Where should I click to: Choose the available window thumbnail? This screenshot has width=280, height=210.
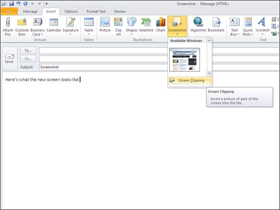coord(185,59)
